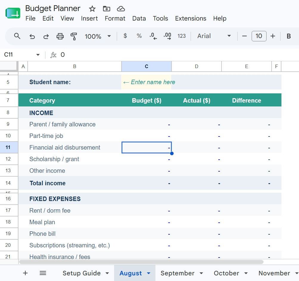Select column B header
The height and width of the screenshot is (281, 299).
pyautogui.click(x=74, y=66)
